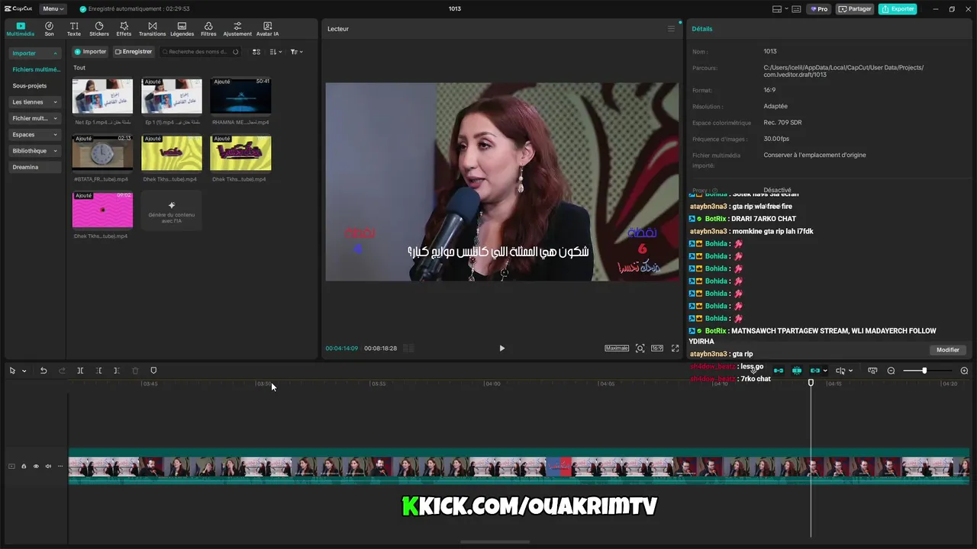Screen dimensions: 977x549
Task: Open the track more options dots
Action: pos(60,466)
